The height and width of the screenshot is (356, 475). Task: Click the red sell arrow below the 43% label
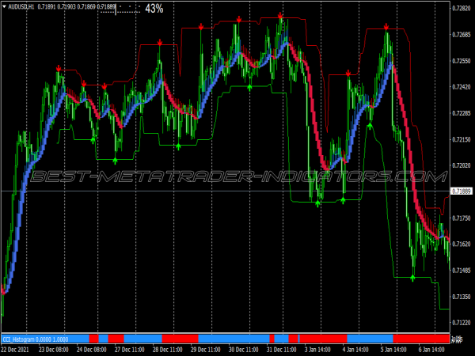161,42
